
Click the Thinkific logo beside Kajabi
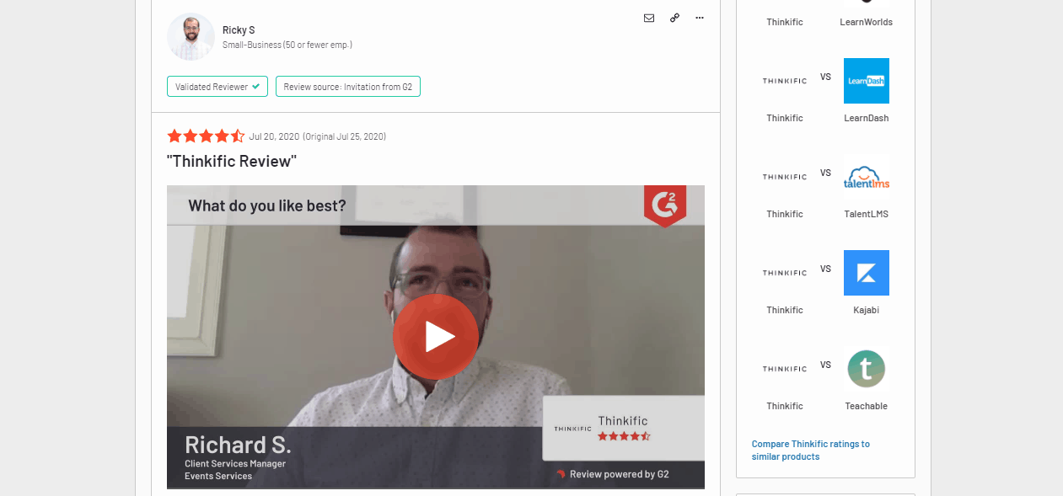click(785, 273)
